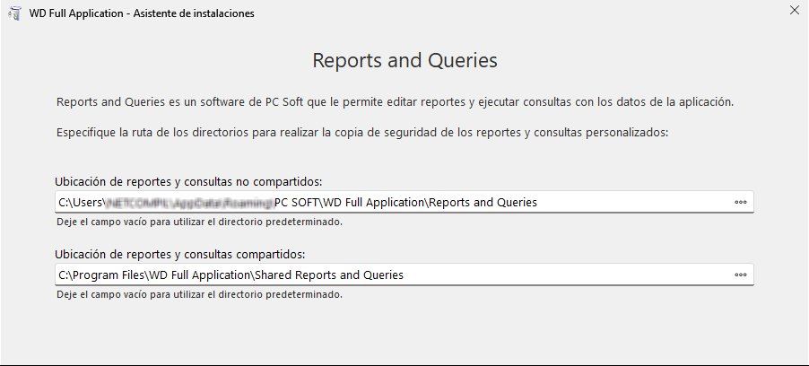Browse folder for non-shared reports location

(x=740, y=203)
